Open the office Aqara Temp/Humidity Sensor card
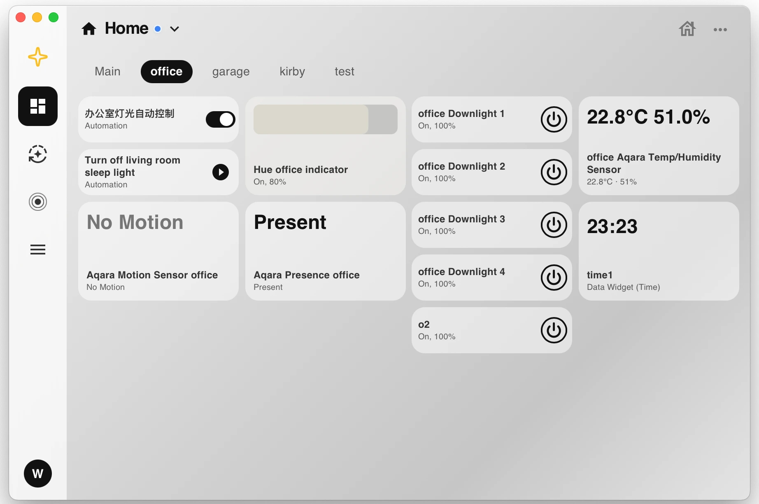The width and height of the screenshot is (759, 504). [659, 146]
